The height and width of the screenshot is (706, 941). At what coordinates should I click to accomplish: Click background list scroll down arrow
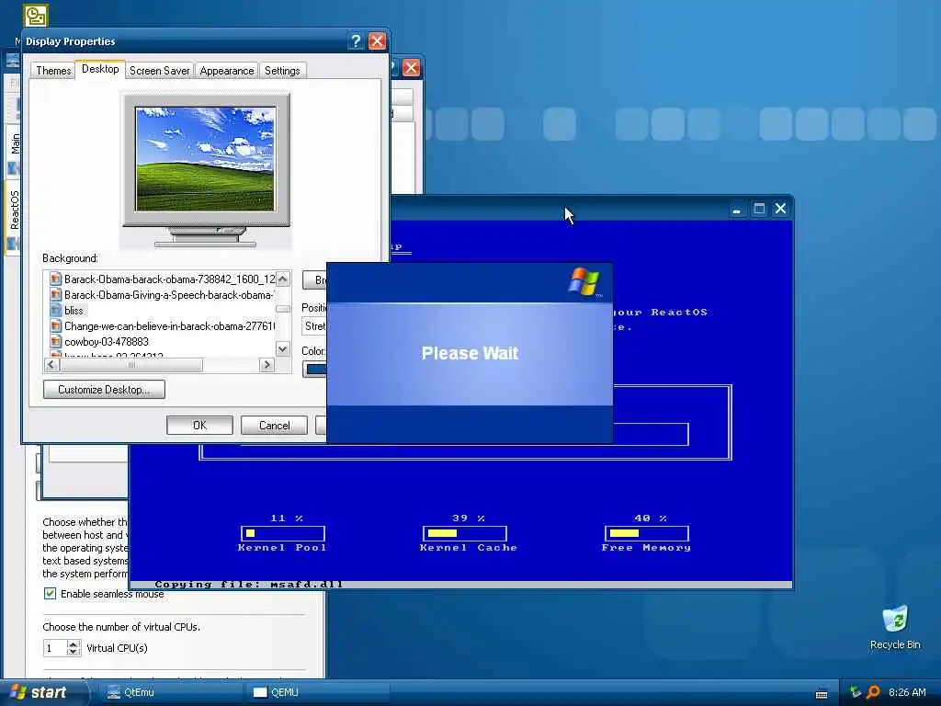[283, 348]
